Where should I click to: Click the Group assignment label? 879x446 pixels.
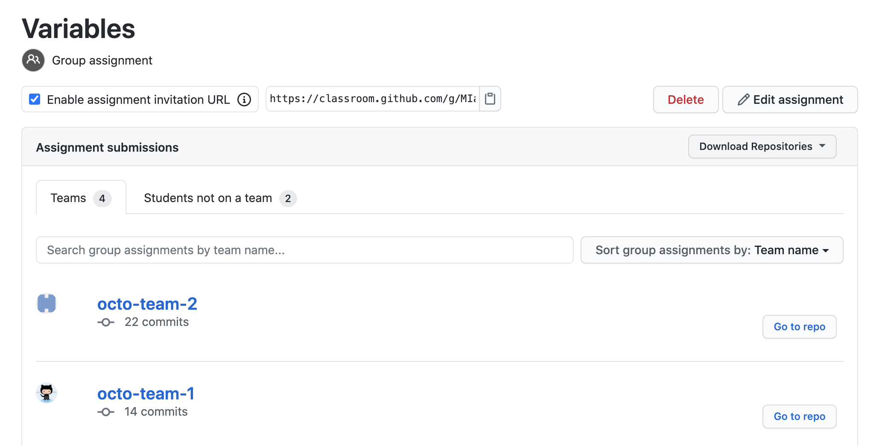[x=102, y=60]
